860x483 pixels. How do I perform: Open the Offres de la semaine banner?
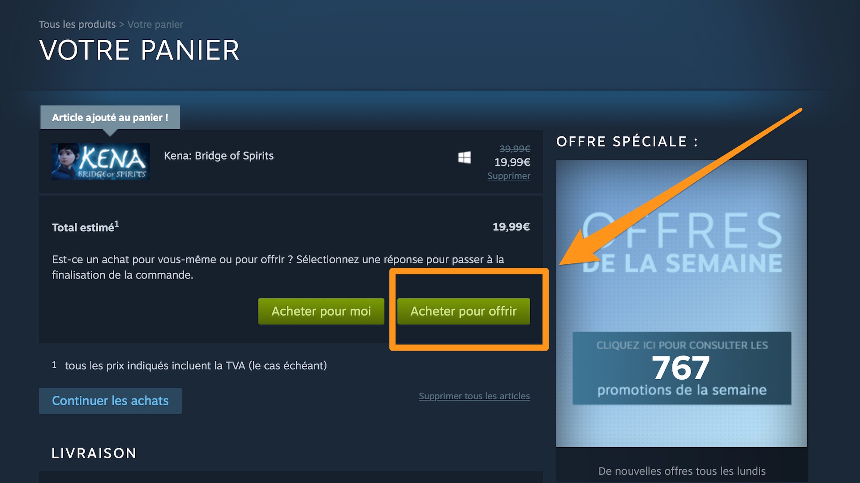coord(681,304)
